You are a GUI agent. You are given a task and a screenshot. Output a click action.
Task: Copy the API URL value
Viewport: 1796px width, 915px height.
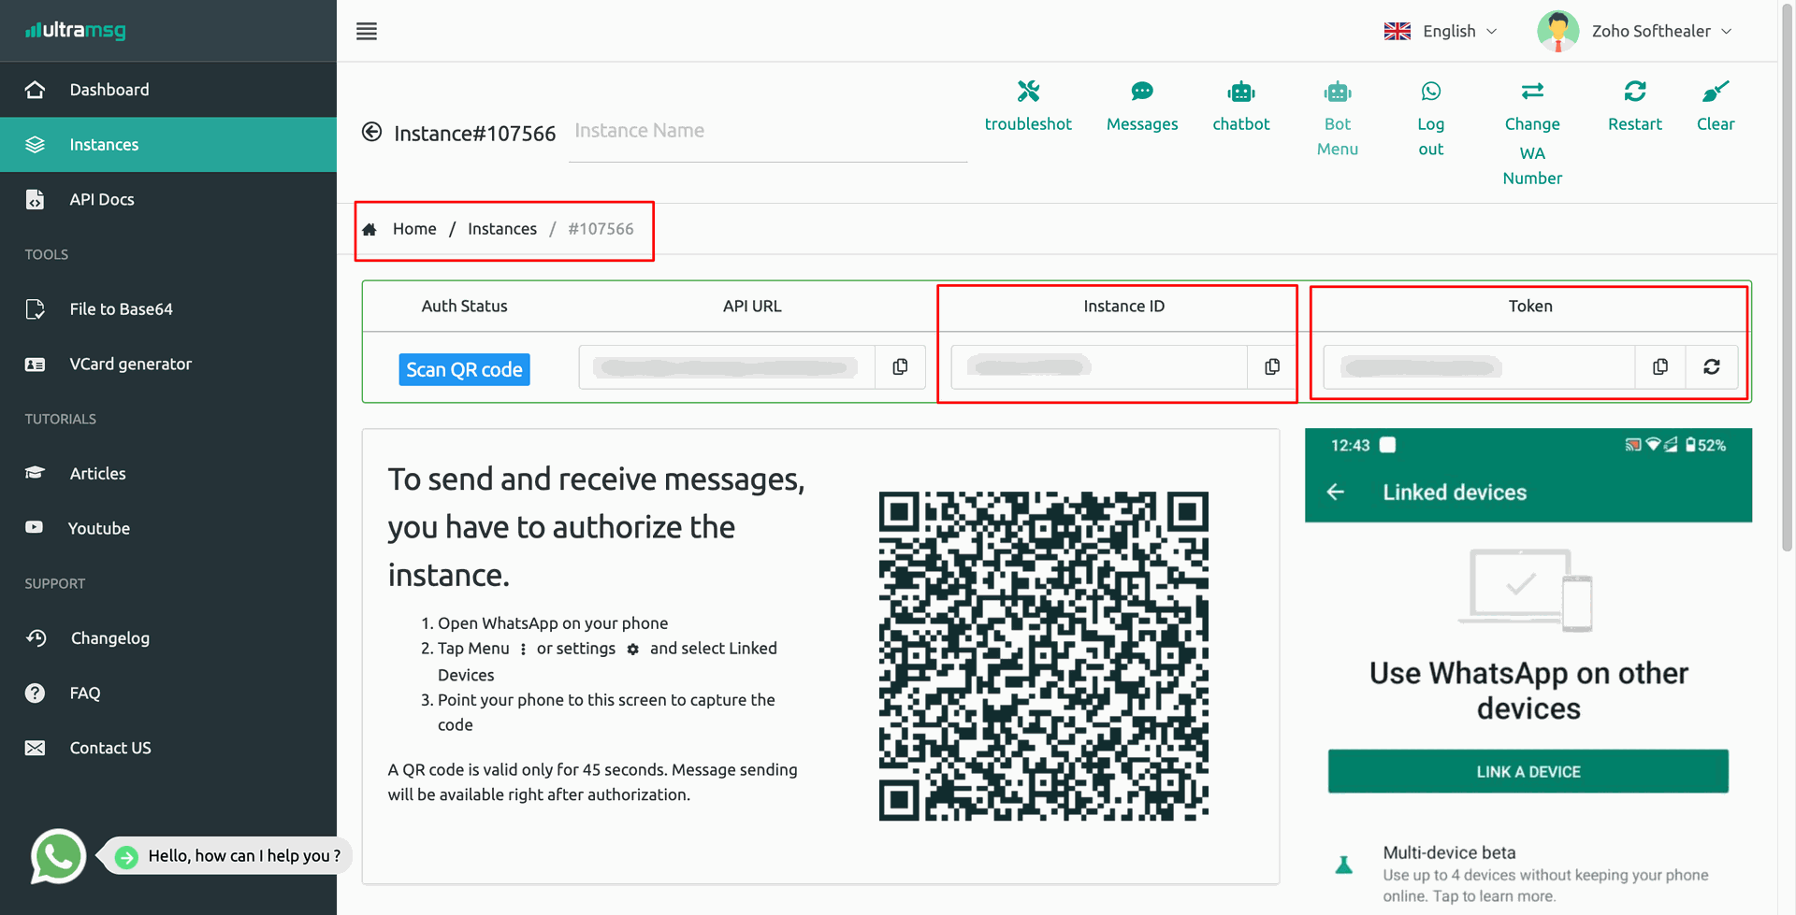point(900,367)
